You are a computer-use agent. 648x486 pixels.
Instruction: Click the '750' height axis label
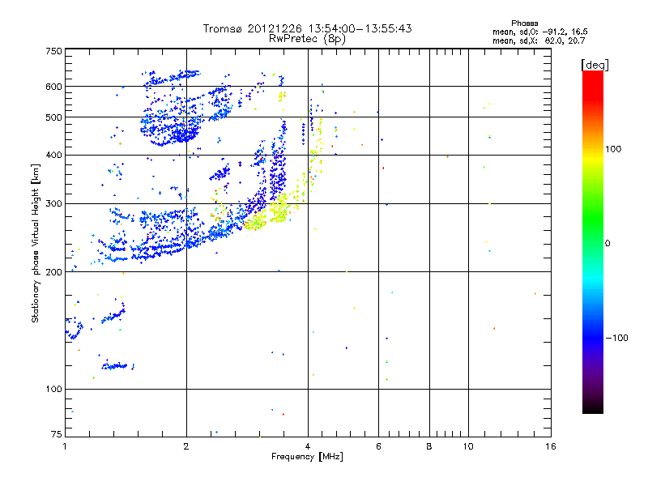(x=53, y=51)
